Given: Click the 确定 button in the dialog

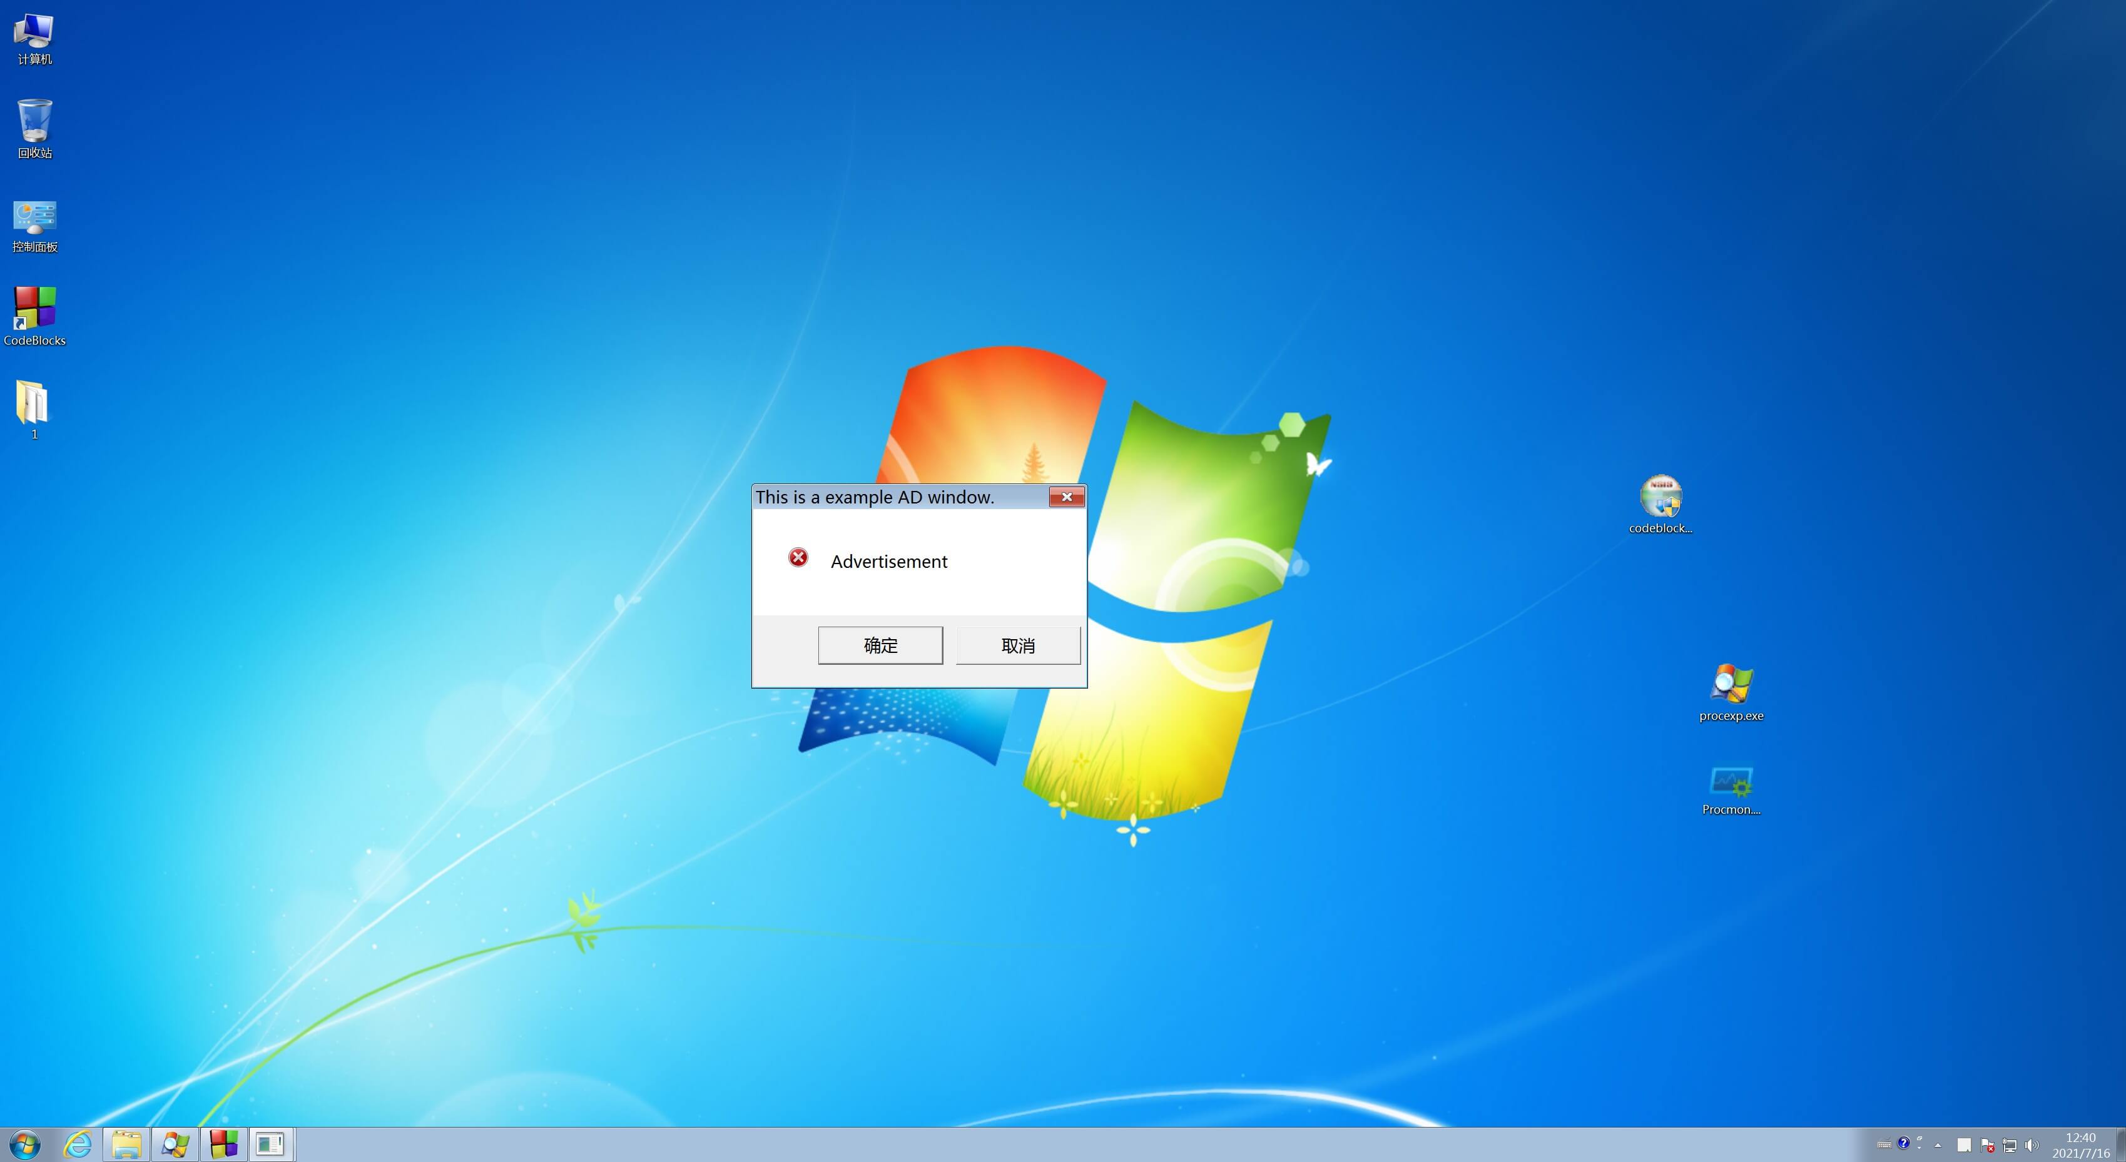Looking at the screenshot, I should point(880,645).
